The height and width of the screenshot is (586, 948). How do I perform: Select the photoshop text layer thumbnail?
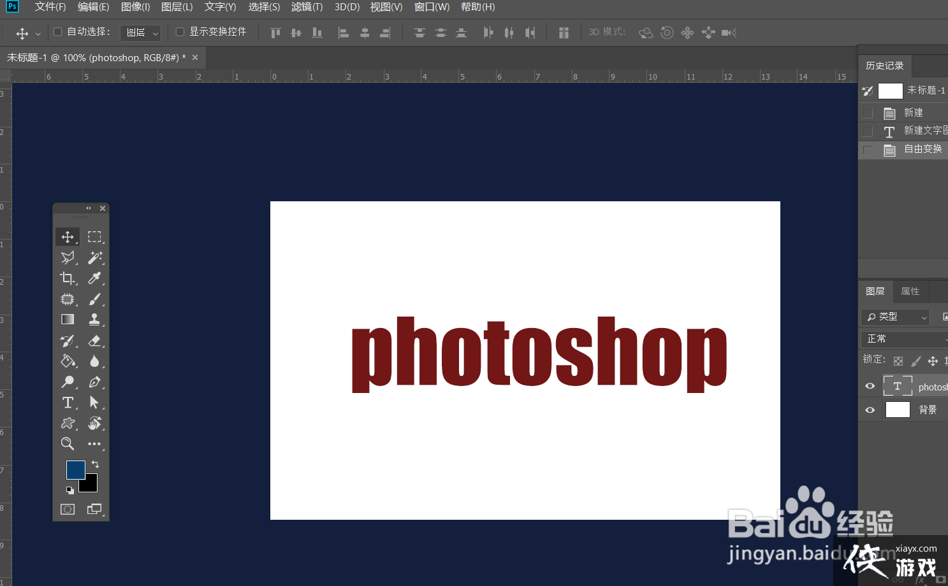(898, 386)
